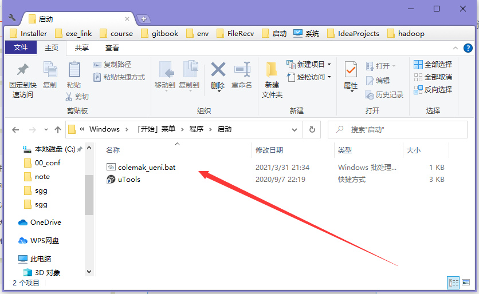Open the help question mark icon

468,48
